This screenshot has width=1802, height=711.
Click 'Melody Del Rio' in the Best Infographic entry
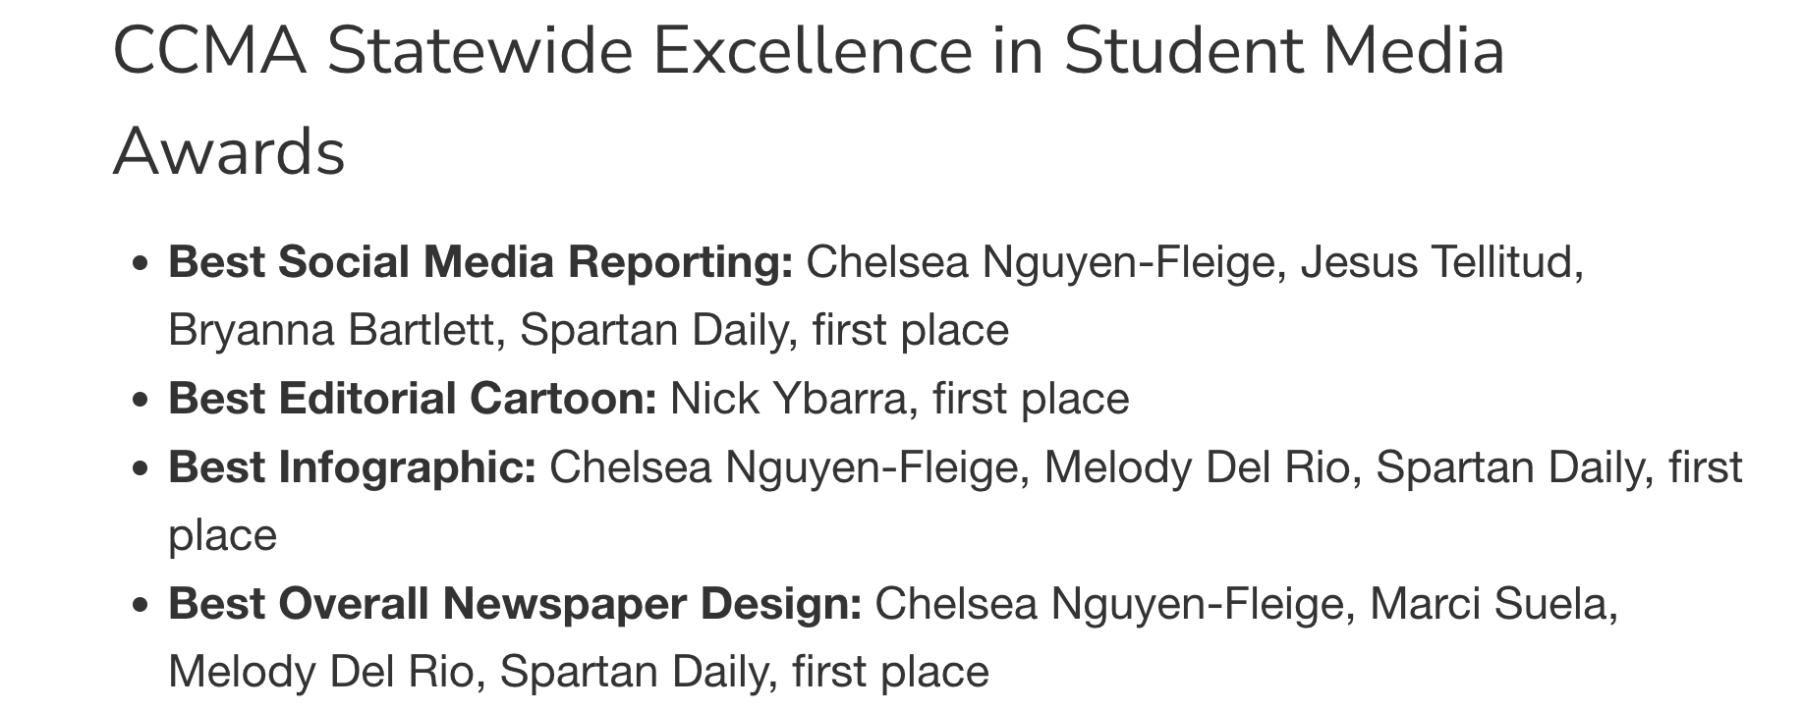pyautogui.click(x=1197, y=467)
